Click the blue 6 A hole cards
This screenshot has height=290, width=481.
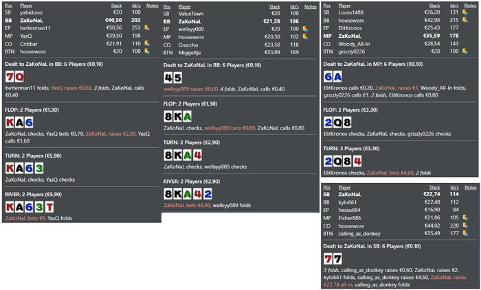[x=333, y=77]
